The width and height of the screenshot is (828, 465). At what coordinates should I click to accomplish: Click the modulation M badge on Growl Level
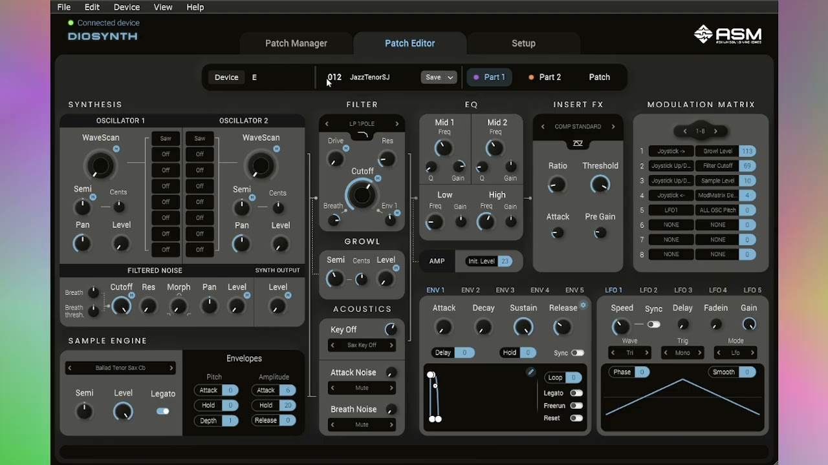[396, 267]
